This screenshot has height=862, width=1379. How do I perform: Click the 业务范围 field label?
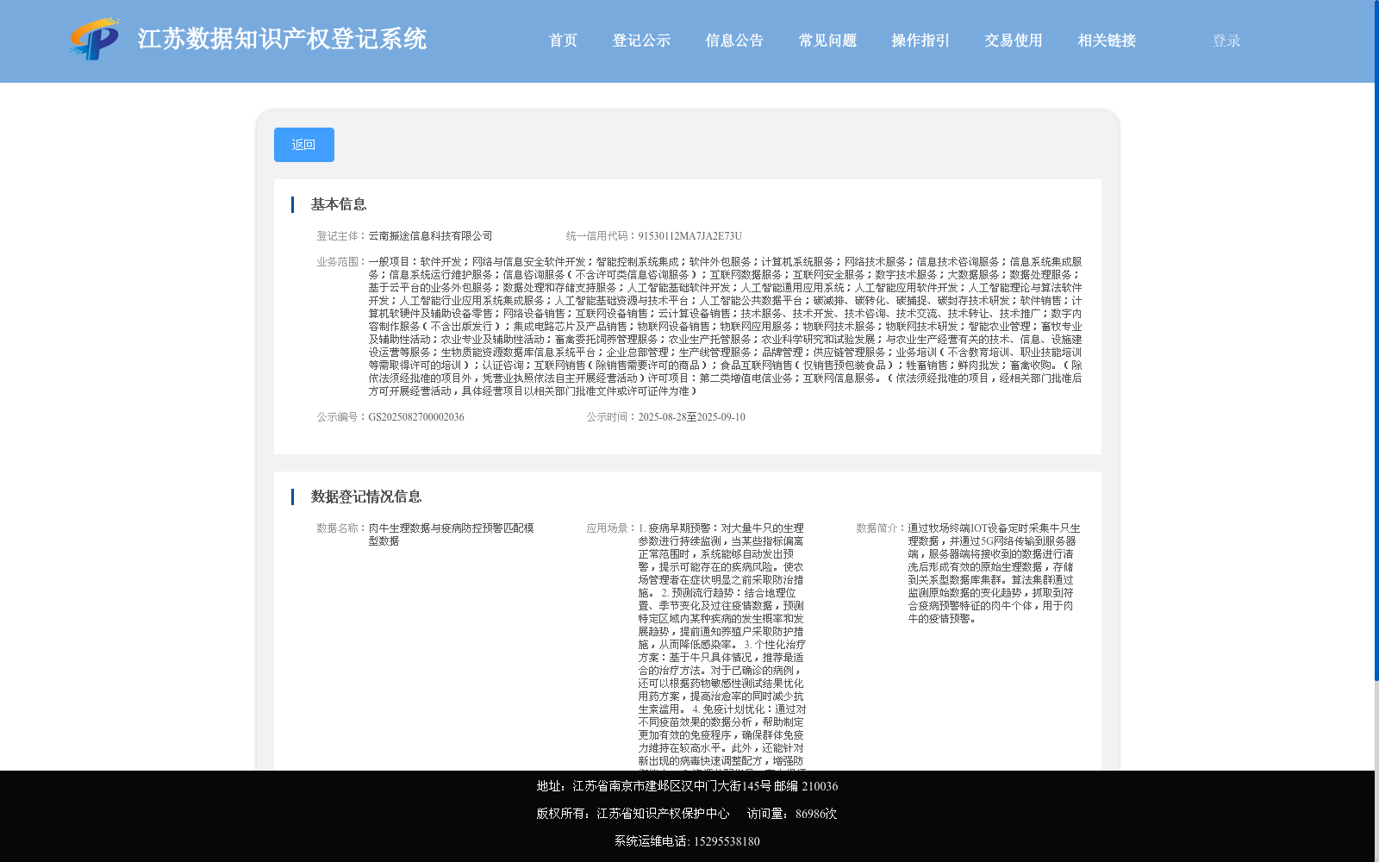(x=342, y=262)
